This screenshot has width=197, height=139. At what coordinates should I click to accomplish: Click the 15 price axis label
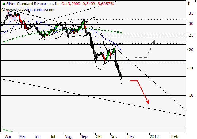pos(191,69)
